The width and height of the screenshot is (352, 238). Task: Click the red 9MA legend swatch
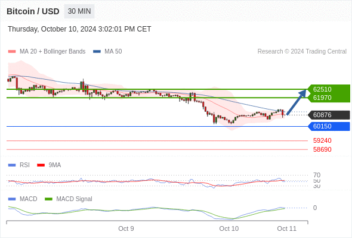pos(41,165)
